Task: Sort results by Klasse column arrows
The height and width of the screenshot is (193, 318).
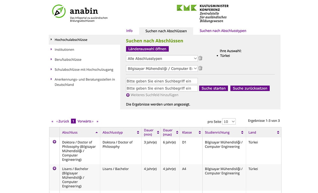Action: coord(200,132)
